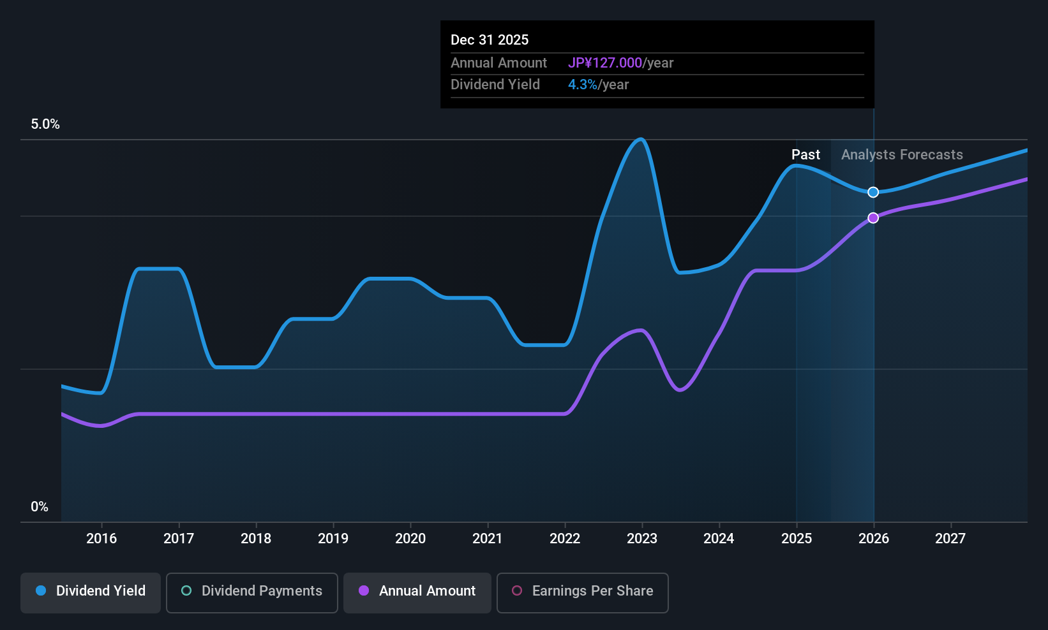Screen dimensions: 1048x630
Task: Click the JP¥127.000/year value in tooltip
Action: [x=621, y=62]
